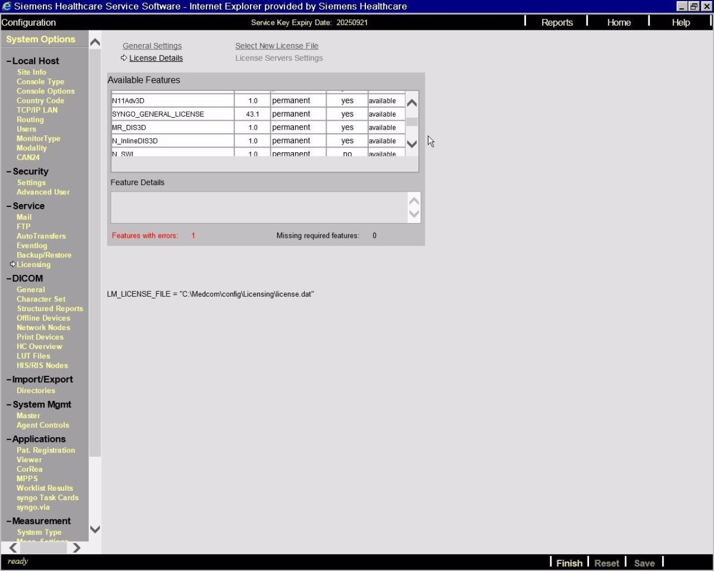Open Select New License File link
Screen dimensions: 714x571
(x=277, y=46)
